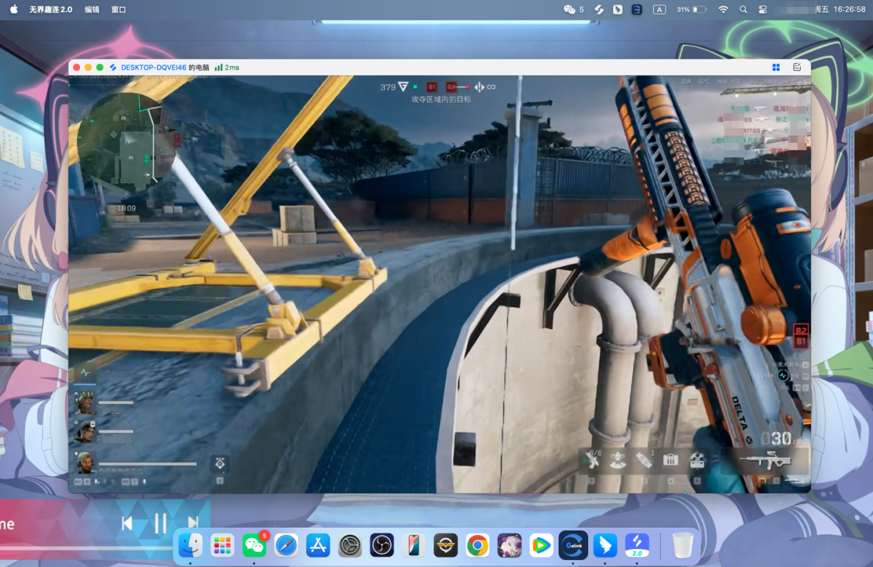Open Launchpad from the Dock
Image resolution: width=873 pixels, height=567 pixels.
(x=222, y=546)
